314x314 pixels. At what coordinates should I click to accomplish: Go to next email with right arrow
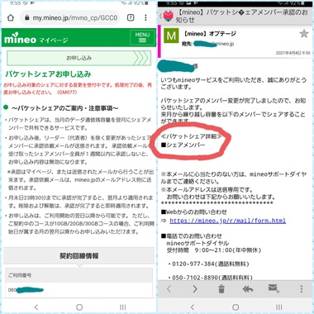coord(195,289)
